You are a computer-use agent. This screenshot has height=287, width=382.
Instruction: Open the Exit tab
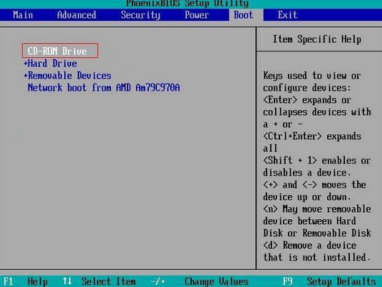click(287, 15)
